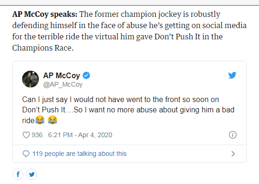Share the post via the Twitter icon
Viewport: 259px width, 184px height.
tap(31, 174)
